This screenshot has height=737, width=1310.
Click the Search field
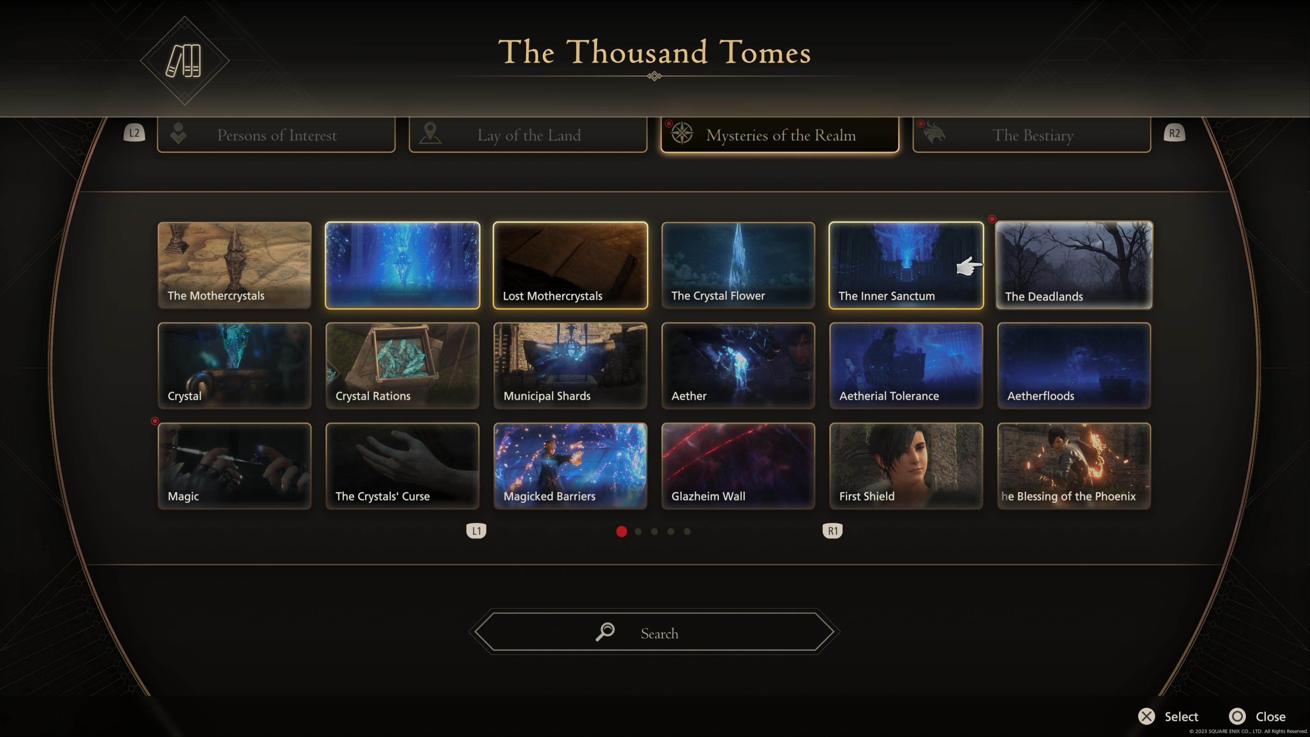point(654,632)
